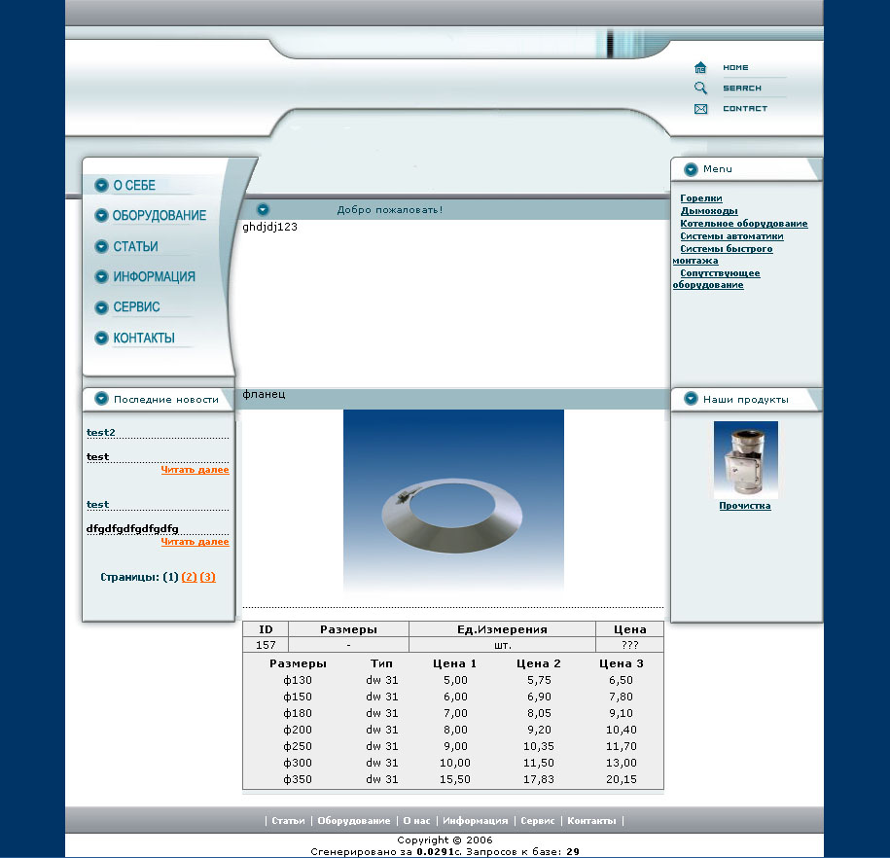The height and width of the screenshot is (858, 890).
Task: Open the ОБОРУДОВАНИЕ menu section
Action: tap(160, 216)
